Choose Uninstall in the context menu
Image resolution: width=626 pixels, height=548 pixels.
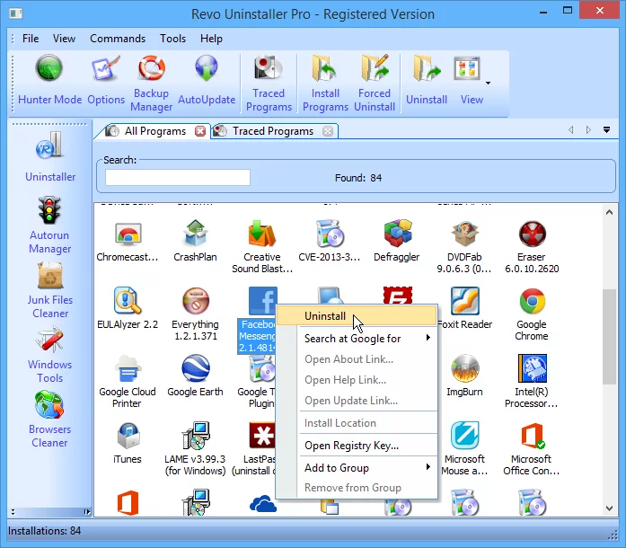coord(357,316)
